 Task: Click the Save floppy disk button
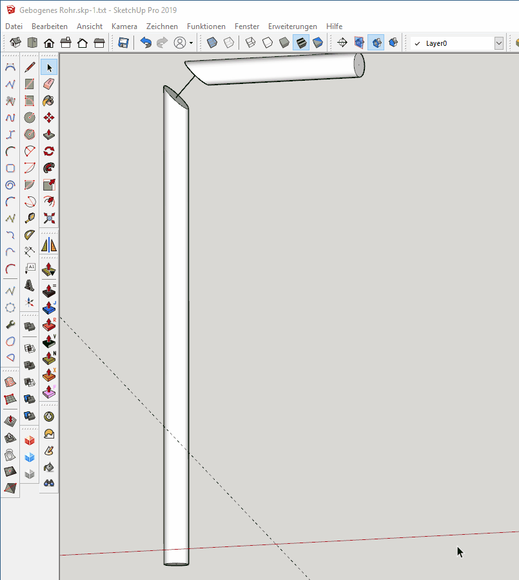[123, 43]
